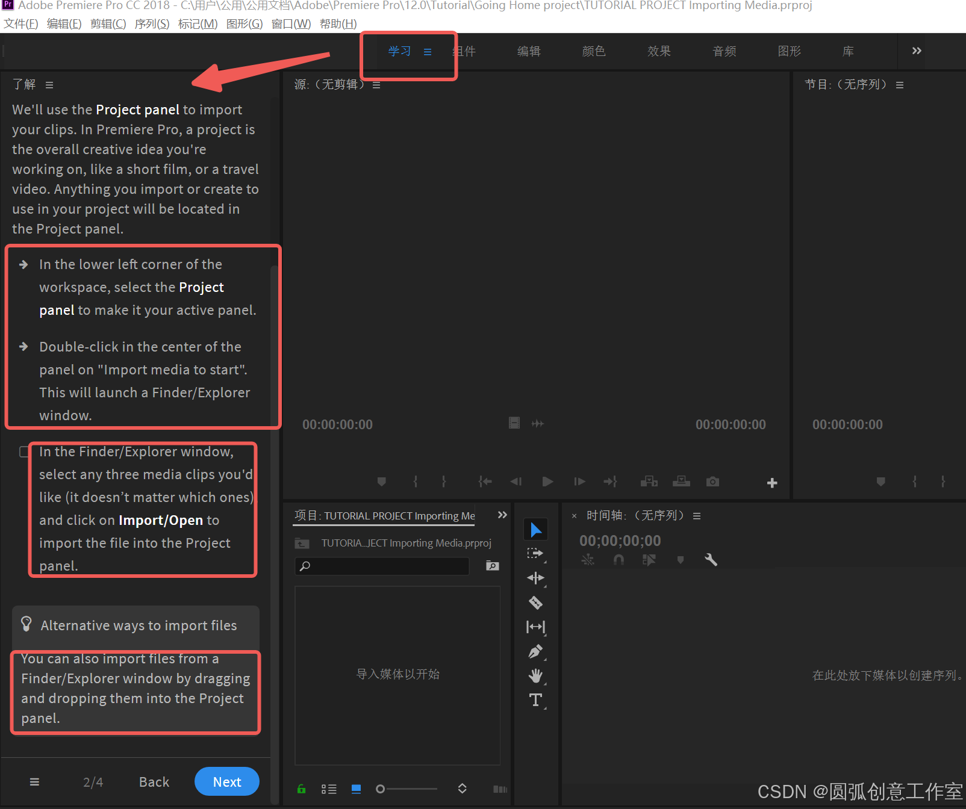Switch to the 编辑 workspace
966x809 pixels.
click(x=529, y=51)
